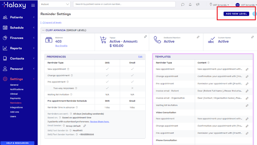Click the help question mark icon
Viewport: 257px width, 145px height.
pos(254,14)
